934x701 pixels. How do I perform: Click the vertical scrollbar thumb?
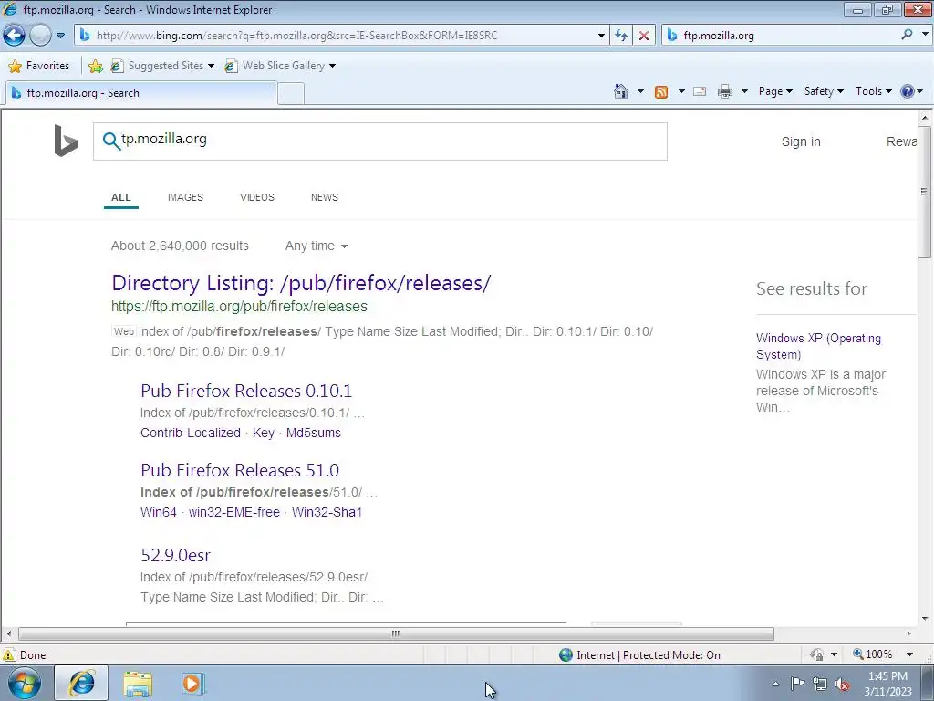(924, 192)
